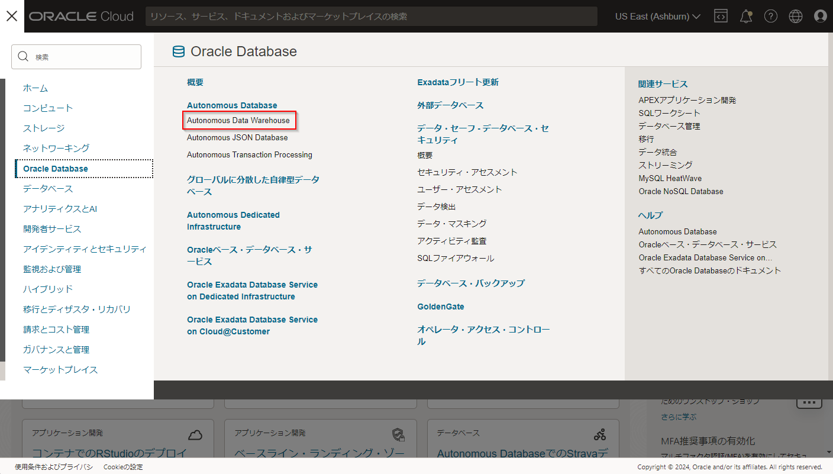
Task: Open the language globe icon
Action: [x=796, y=16]
